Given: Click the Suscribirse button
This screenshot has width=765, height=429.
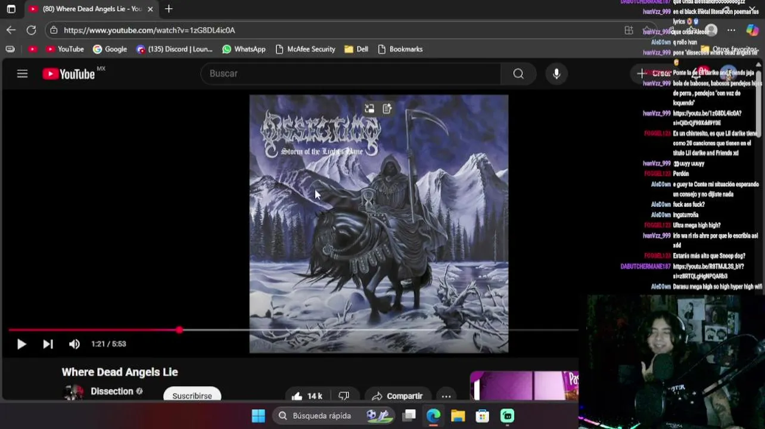Looking at the screenshot, I should pos(192,395).
